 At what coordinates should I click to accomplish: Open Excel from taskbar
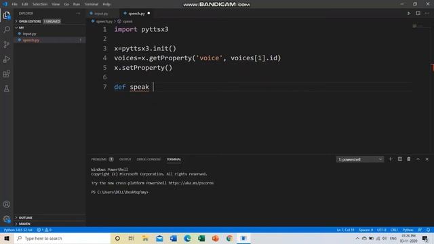pyautogui.click(x=201, y=238)
